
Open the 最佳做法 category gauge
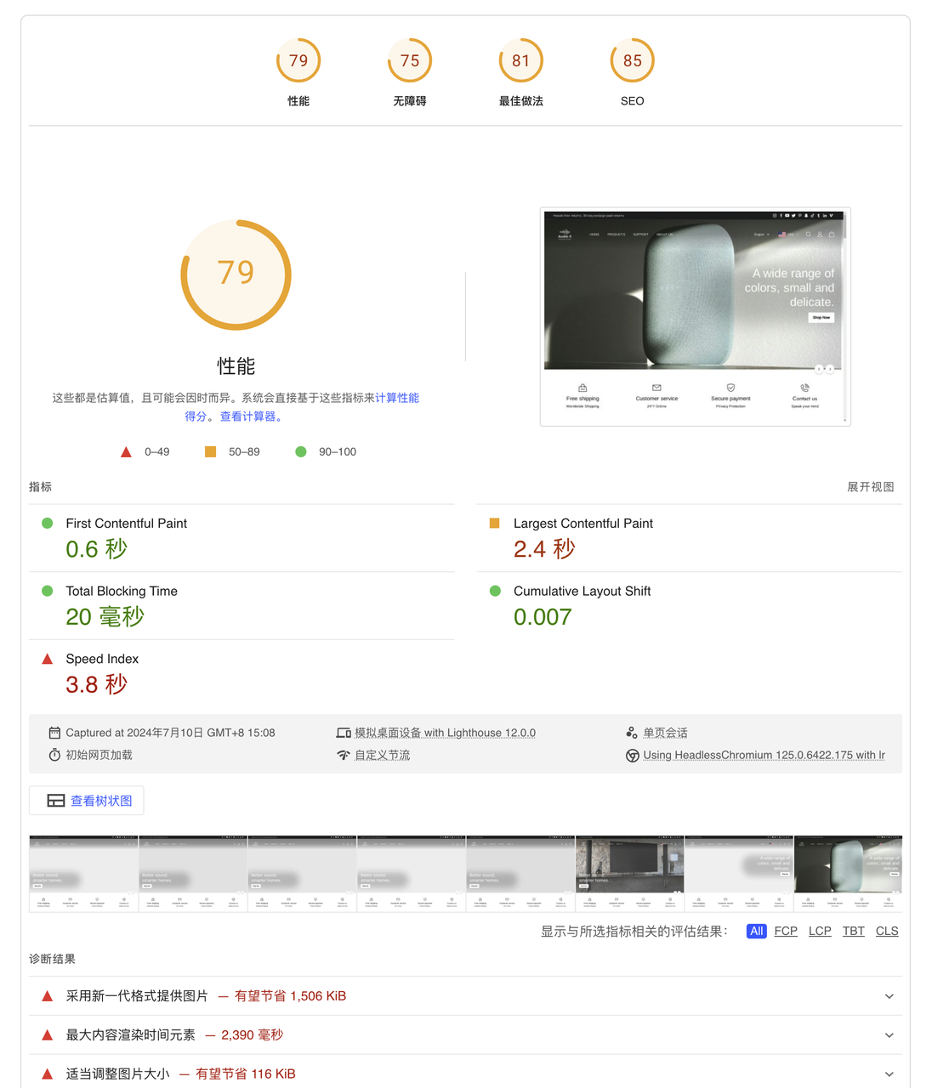520,60
